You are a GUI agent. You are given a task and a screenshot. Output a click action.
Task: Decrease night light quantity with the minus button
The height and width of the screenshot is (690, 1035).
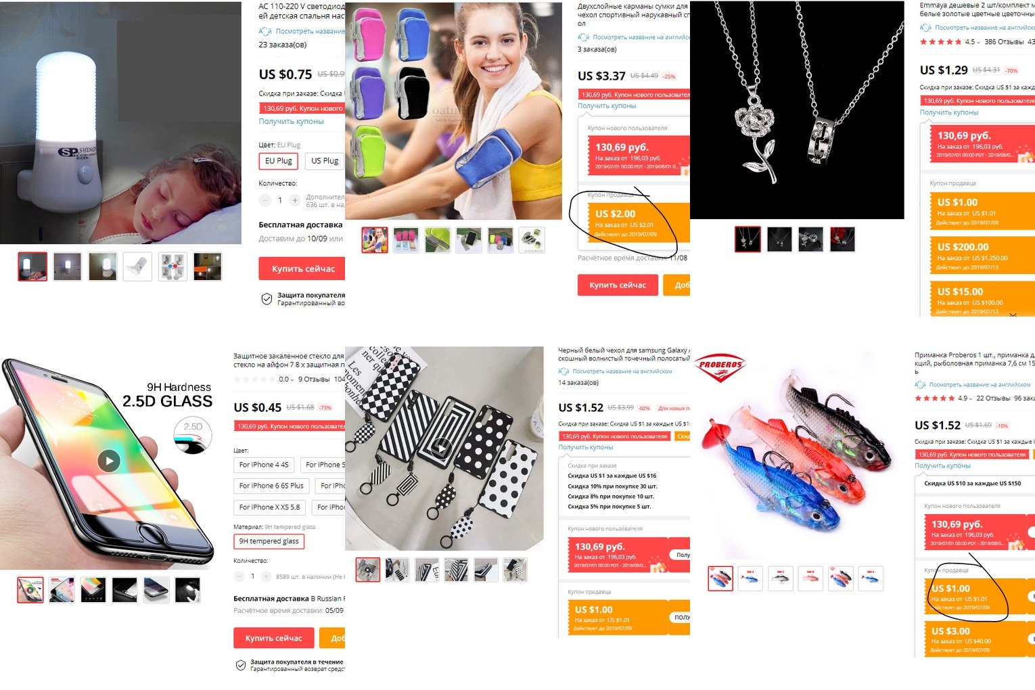tap(265, 200)
